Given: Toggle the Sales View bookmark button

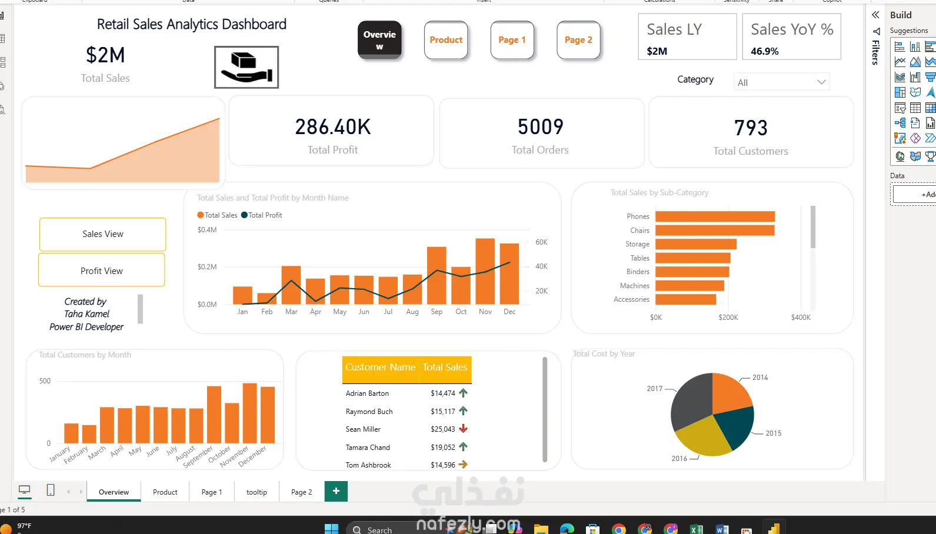Looking at the screenshot, I should click(102, 234).
